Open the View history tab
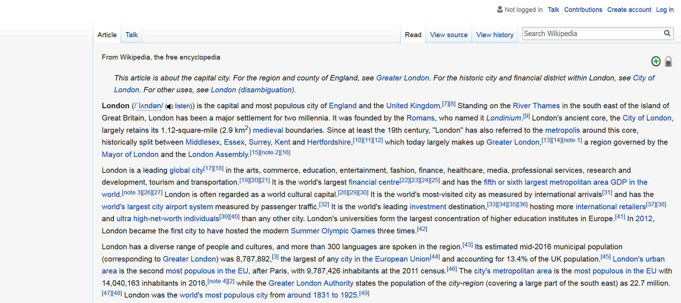The image size is (681, 303). pyautogui.click(x=495, y=35)
